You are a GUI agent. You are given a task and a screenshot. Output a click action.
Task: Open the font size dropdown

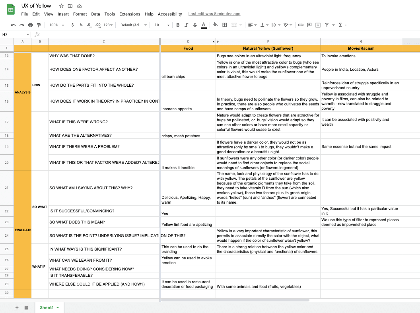[162, 25]
